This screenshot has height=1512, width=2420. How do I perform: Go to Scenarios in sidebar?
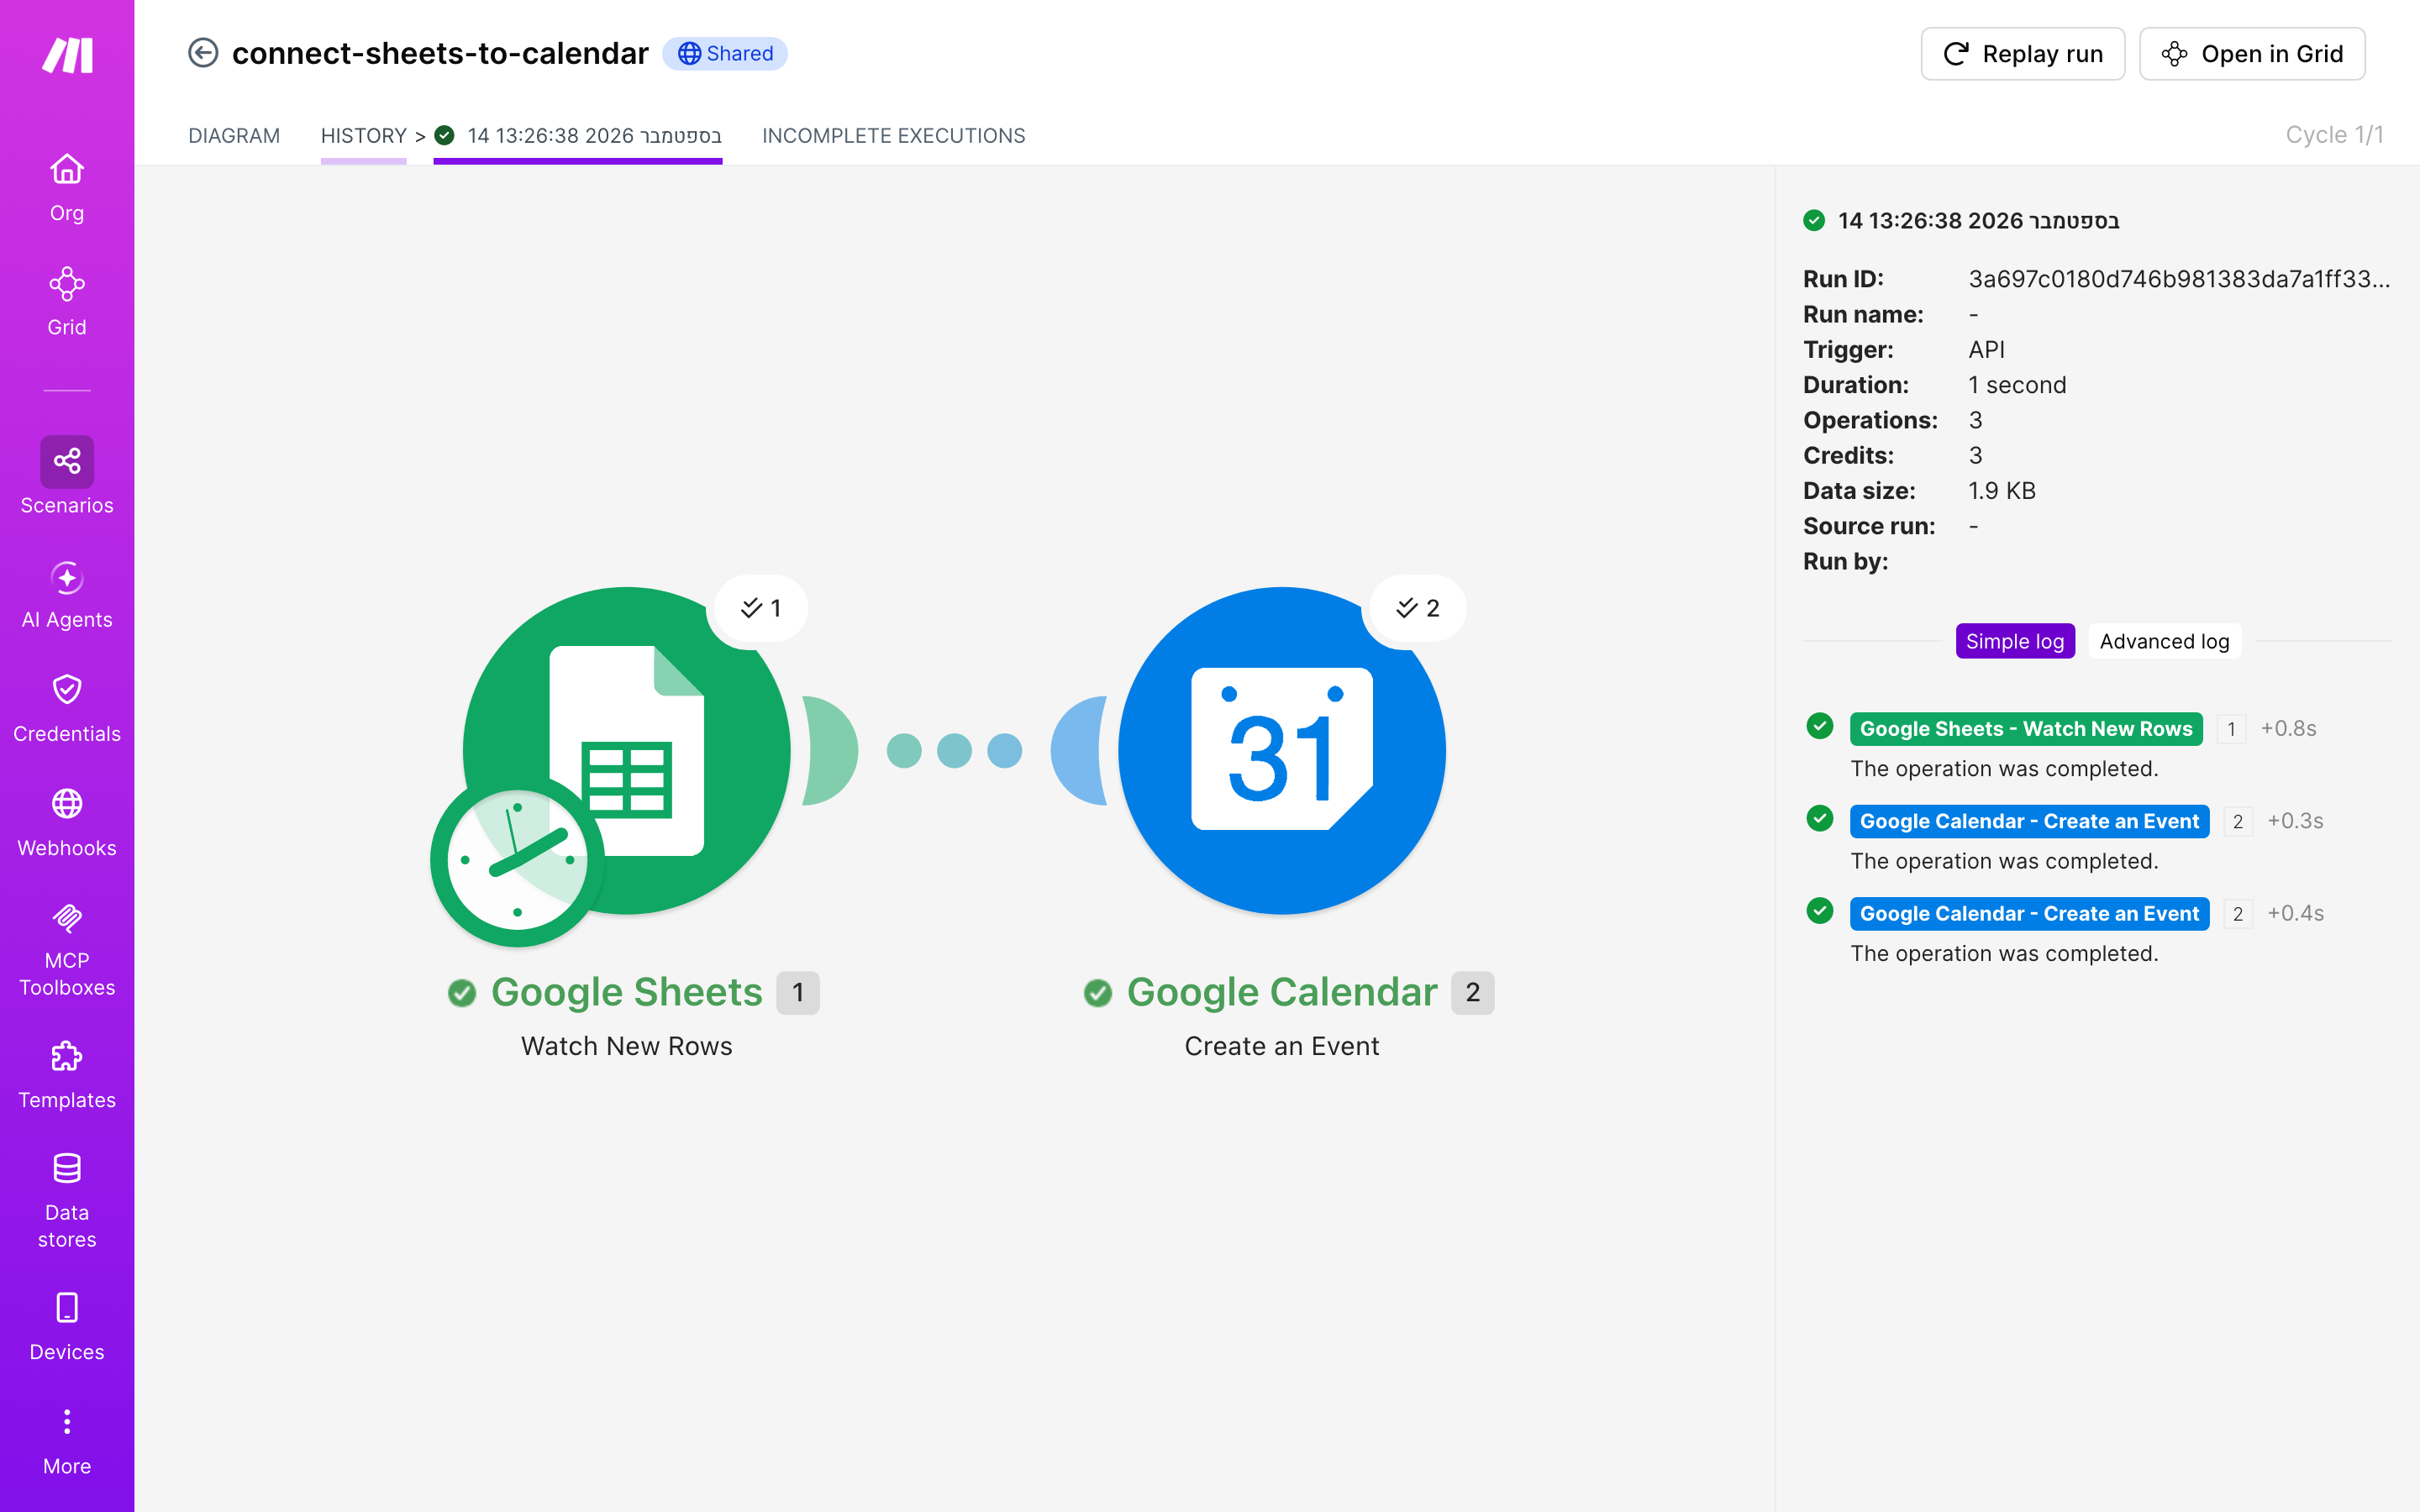[x=67, y=476]
